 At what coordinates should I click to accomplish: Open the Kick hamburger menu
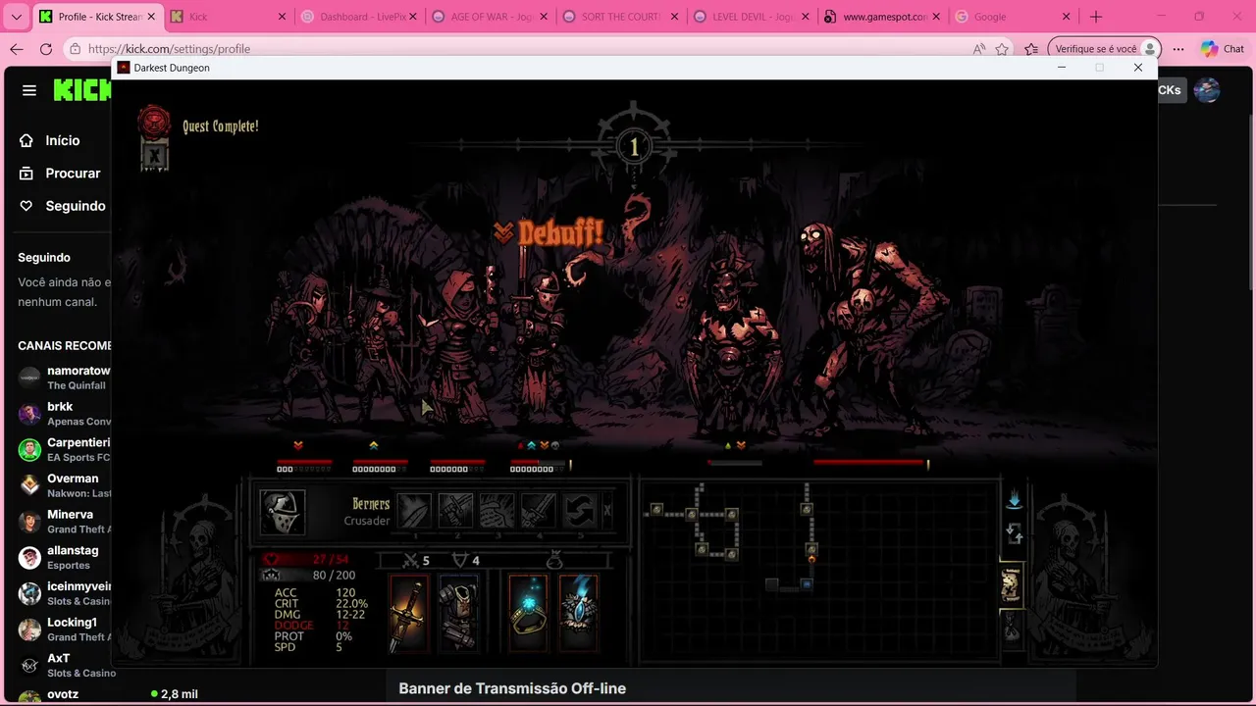click(29, 90)
